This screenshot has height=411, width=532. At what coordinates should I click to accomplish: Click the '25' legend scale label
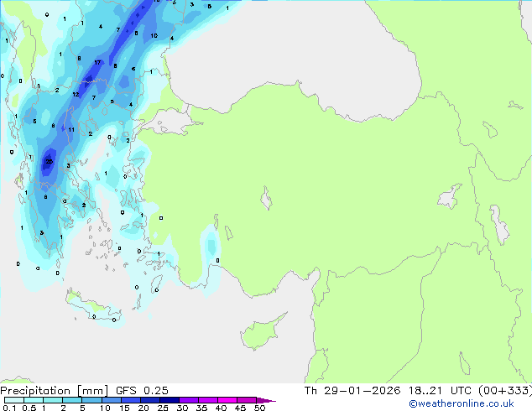[x=163, y=408]
